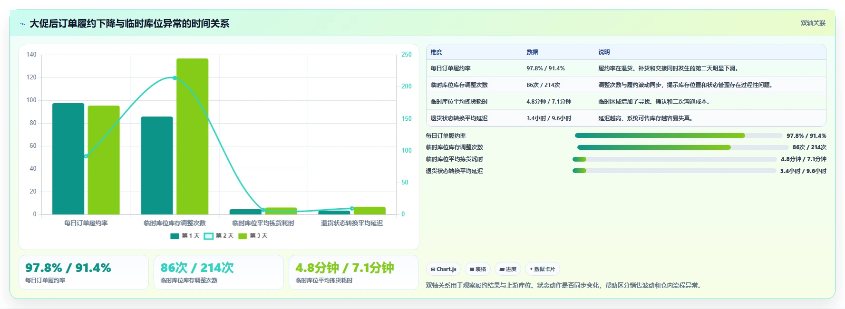845x309 pixels.
Task: Select the 进度 chip
Action: pos(508,269)
